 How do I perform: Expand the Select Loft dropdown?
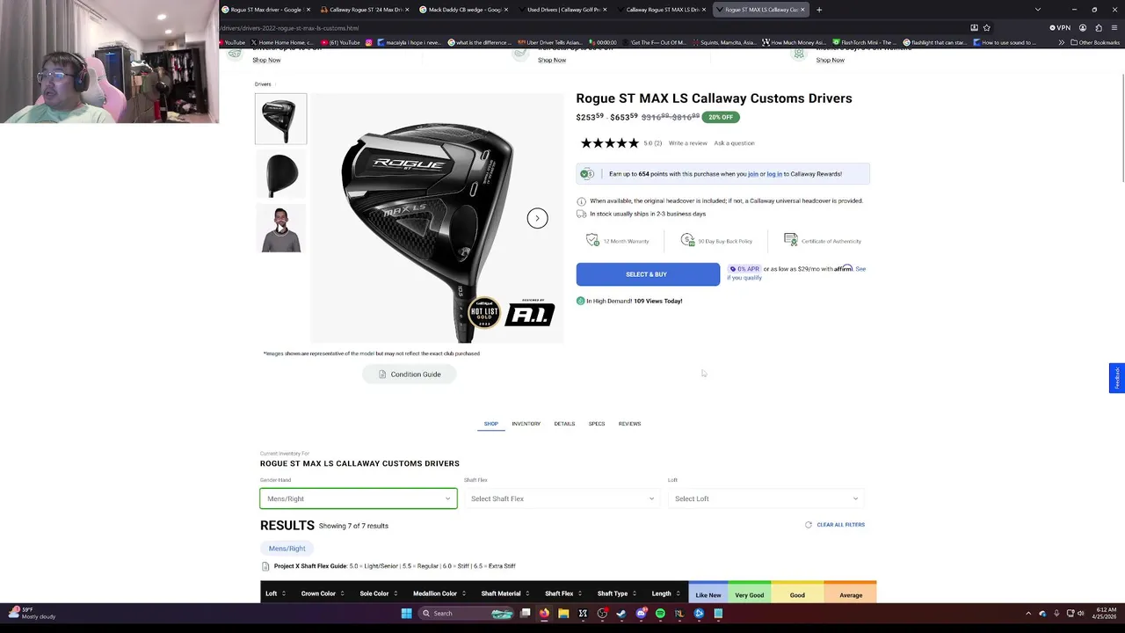point(766,498)
